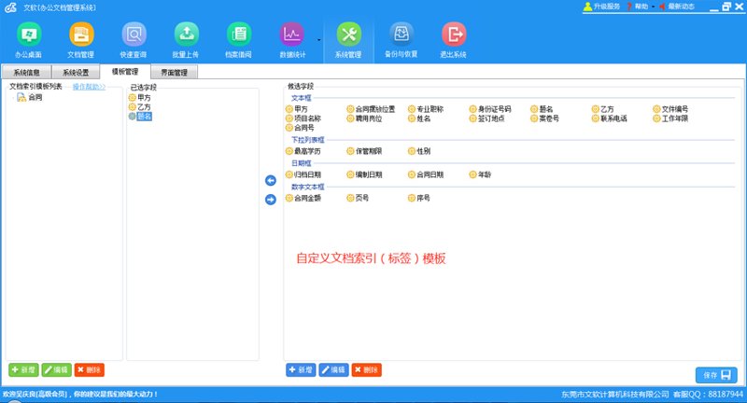Open 最新动态 in the title bar
747x403 pixels.
676,7
